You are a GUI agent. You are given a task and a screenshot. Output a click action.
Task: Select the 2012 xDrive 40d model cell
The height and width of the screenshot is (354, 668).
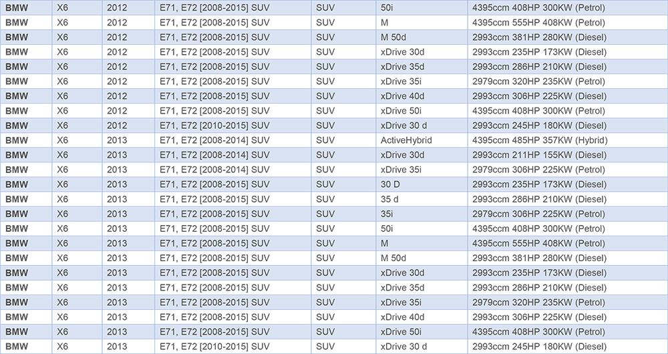402,96
